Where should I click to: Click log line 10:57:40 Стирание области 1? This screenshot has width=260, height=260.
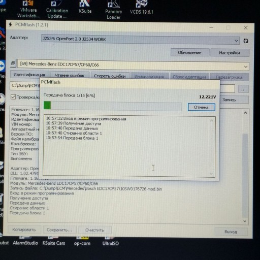click(74, 133)
